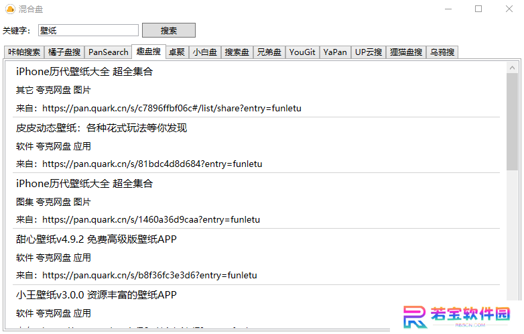Click the 混合盘 app icon in title bar

[10, 9]
